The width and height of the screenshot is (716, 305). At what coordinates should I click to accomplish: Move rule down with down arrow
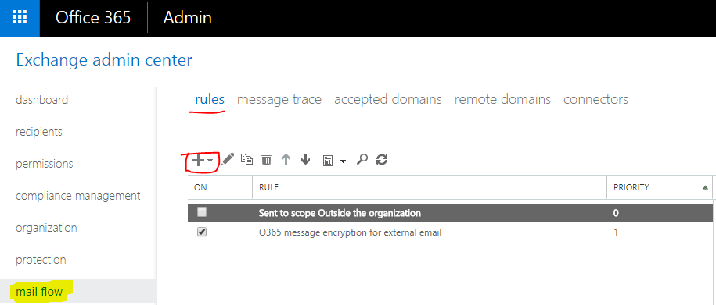[305, 159]
